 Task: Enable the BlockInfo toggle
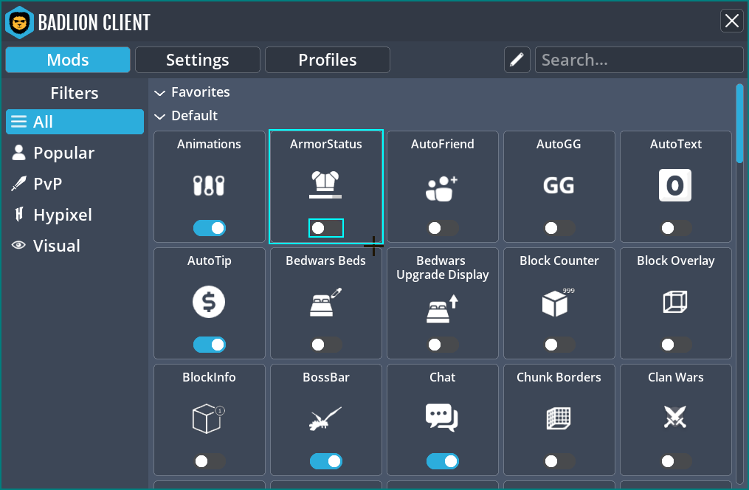point(210,461)
